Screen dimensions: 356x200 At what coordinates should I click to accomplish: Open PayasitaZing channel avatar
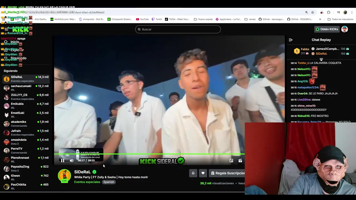click(x=6, y=168)
